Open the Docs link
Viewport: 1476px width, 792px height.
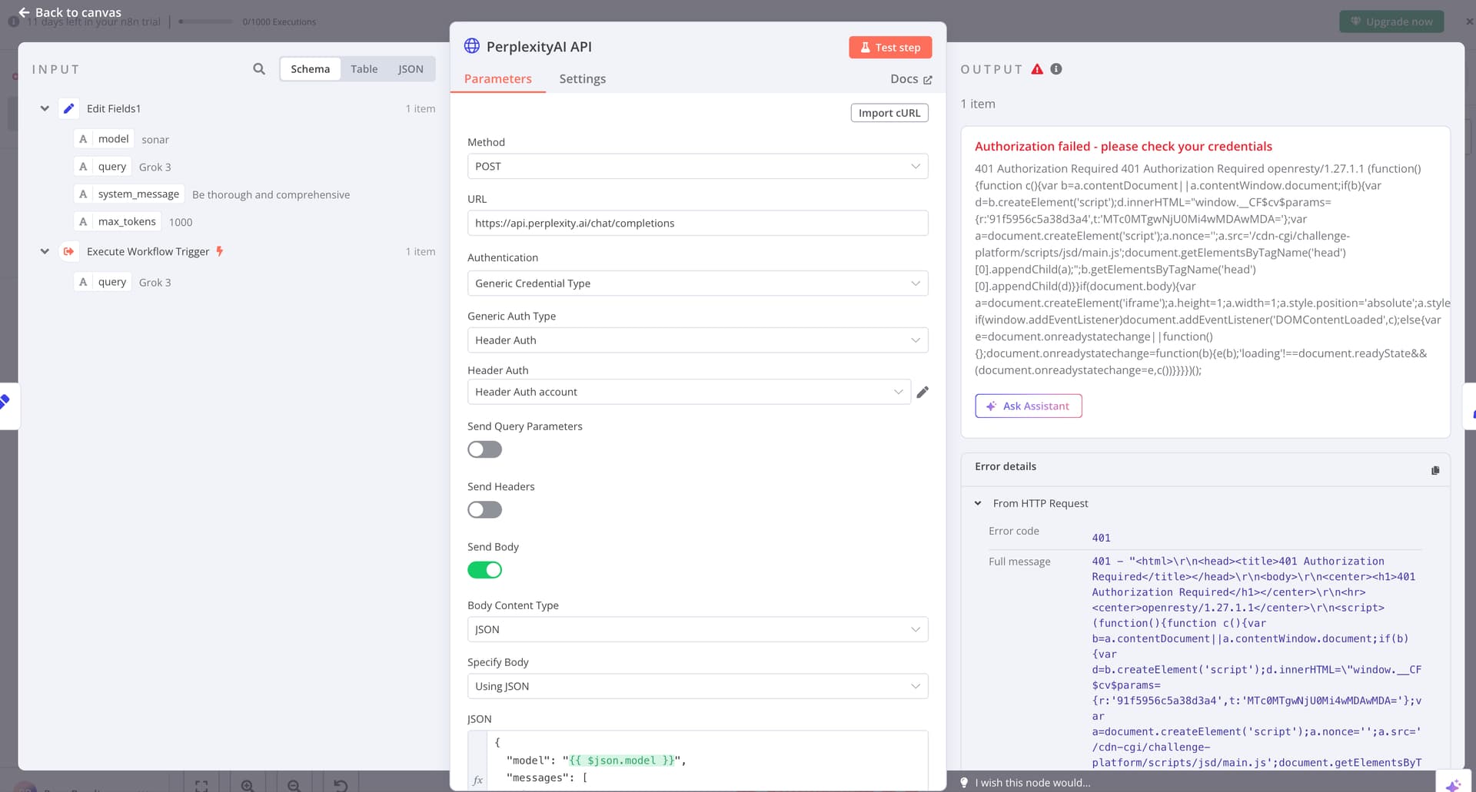[x=911, y=78]
